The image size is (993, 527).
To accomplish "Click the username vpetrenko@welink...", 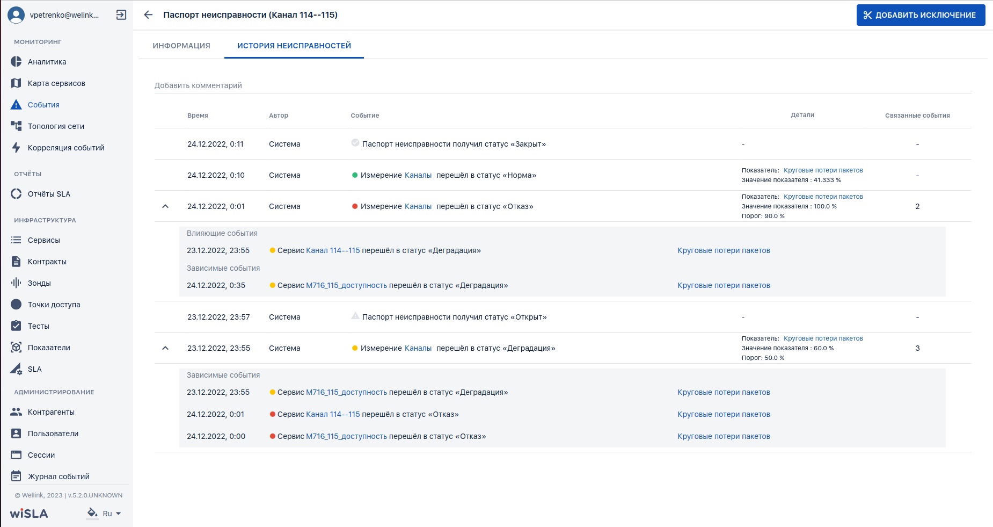I will pos(64,15).
